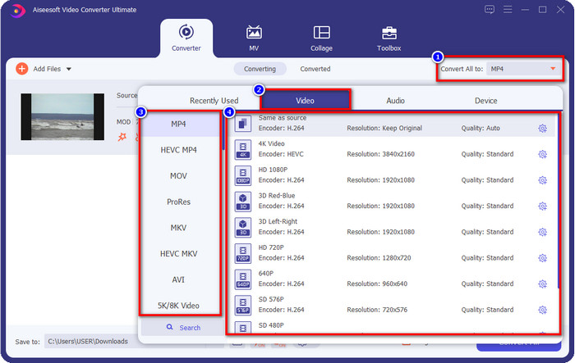
Task: Open the Toolbox tab
Action: (389, 38)
